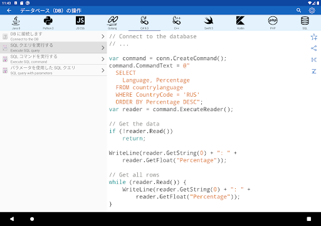Select the C++ language tab

coord(177,23)
